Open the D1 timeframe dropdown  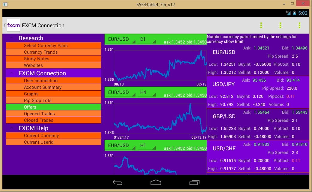[147, 39]
